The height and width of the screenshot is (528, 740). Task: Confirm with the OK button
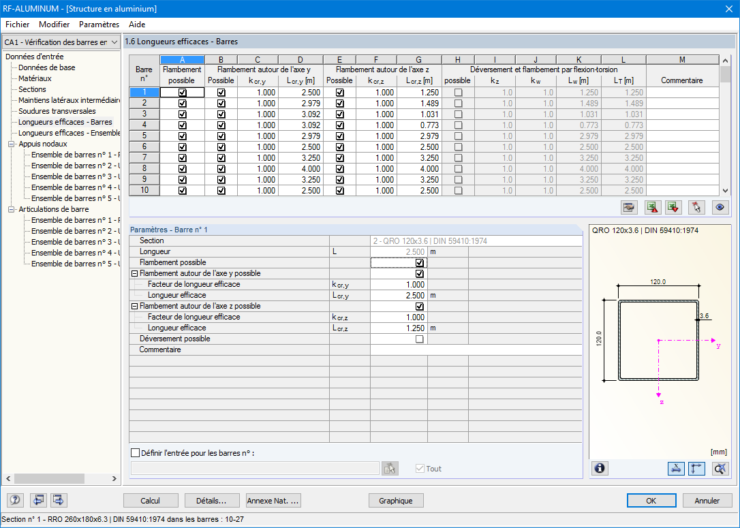[651, 501]
